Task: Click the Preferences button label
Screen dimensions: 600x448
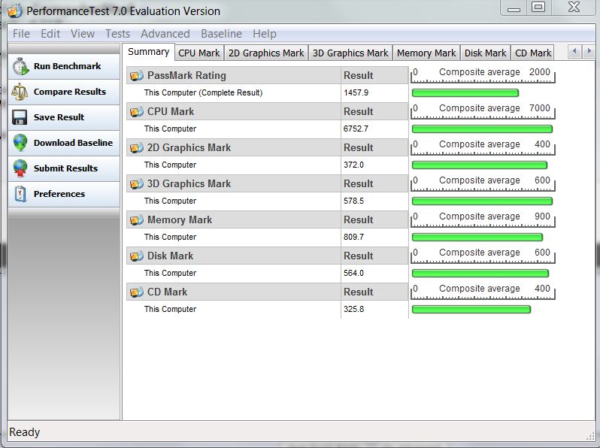Action: tap(59, 194)
